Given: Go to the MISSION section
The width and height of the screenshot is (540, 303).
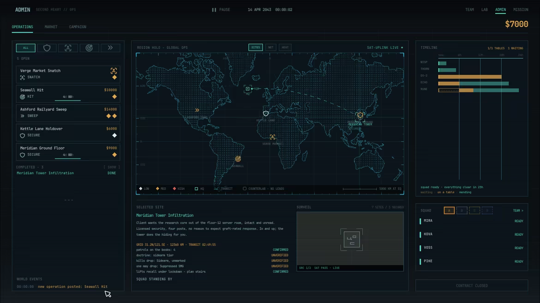Looking at the screenshot, I should pyautogui.click(x=521, y=10).
